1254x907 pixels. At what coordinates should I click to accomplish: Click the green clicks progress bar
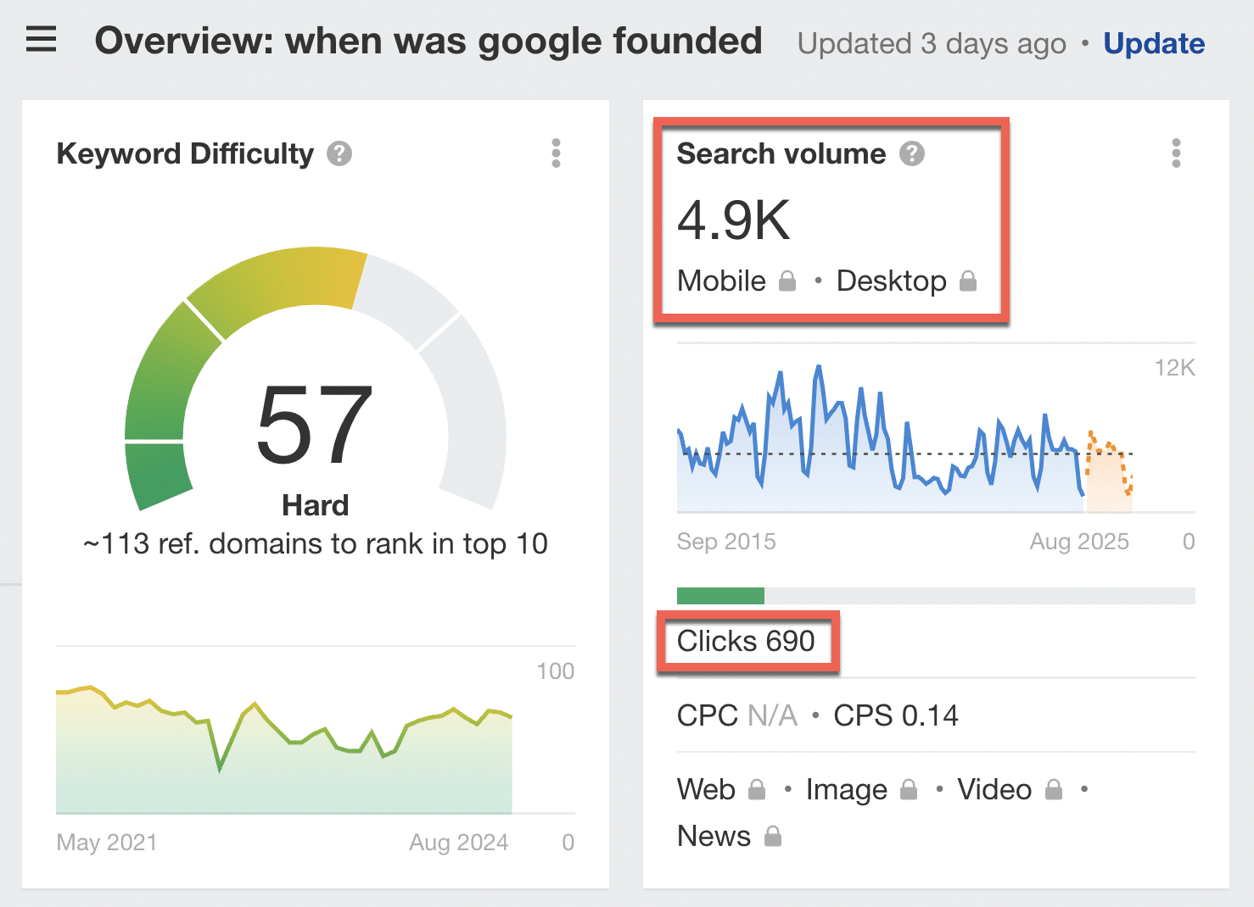(x=720, y=596)
